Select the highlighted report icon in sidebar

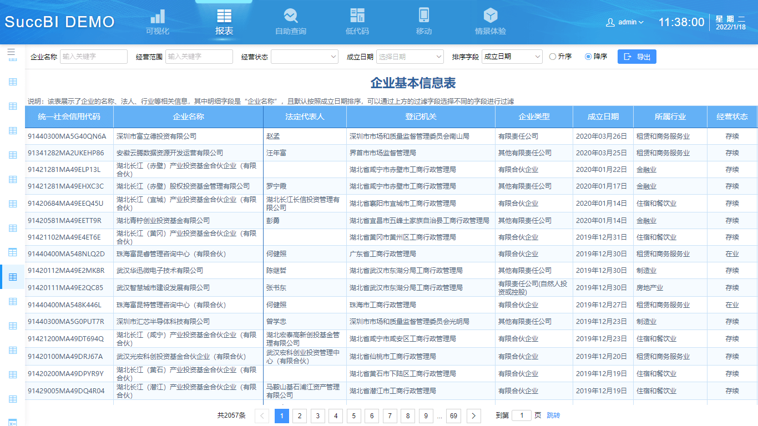point(12,276)
